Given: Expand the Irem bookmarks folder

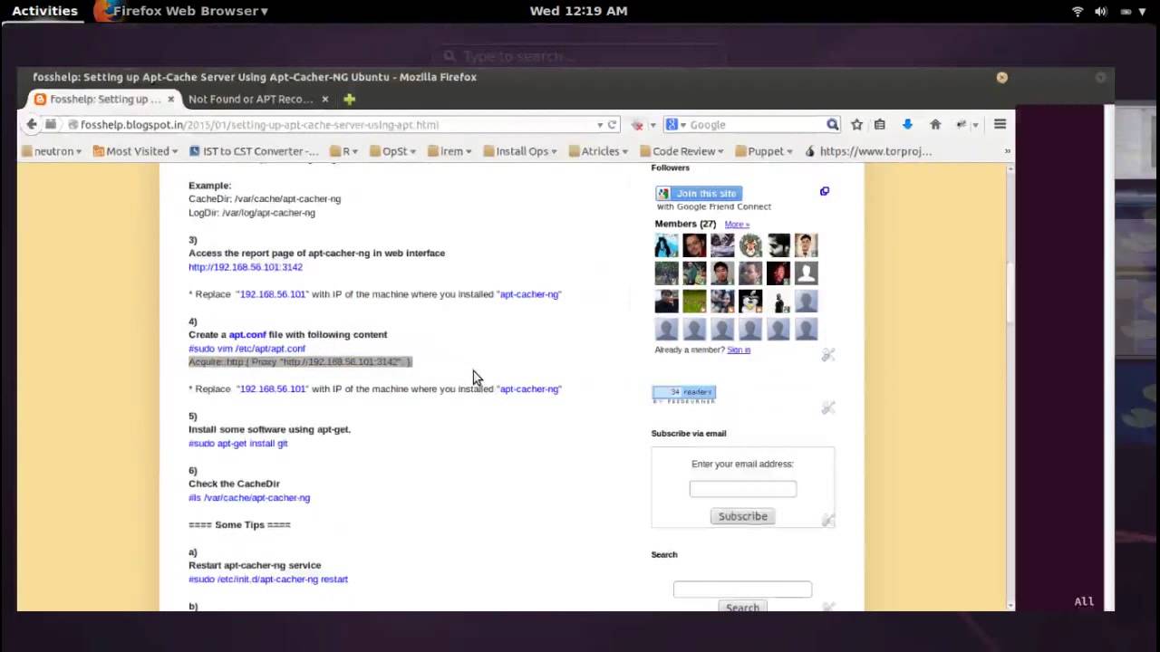Looking at the screenshot, I should tap(449, 151).
